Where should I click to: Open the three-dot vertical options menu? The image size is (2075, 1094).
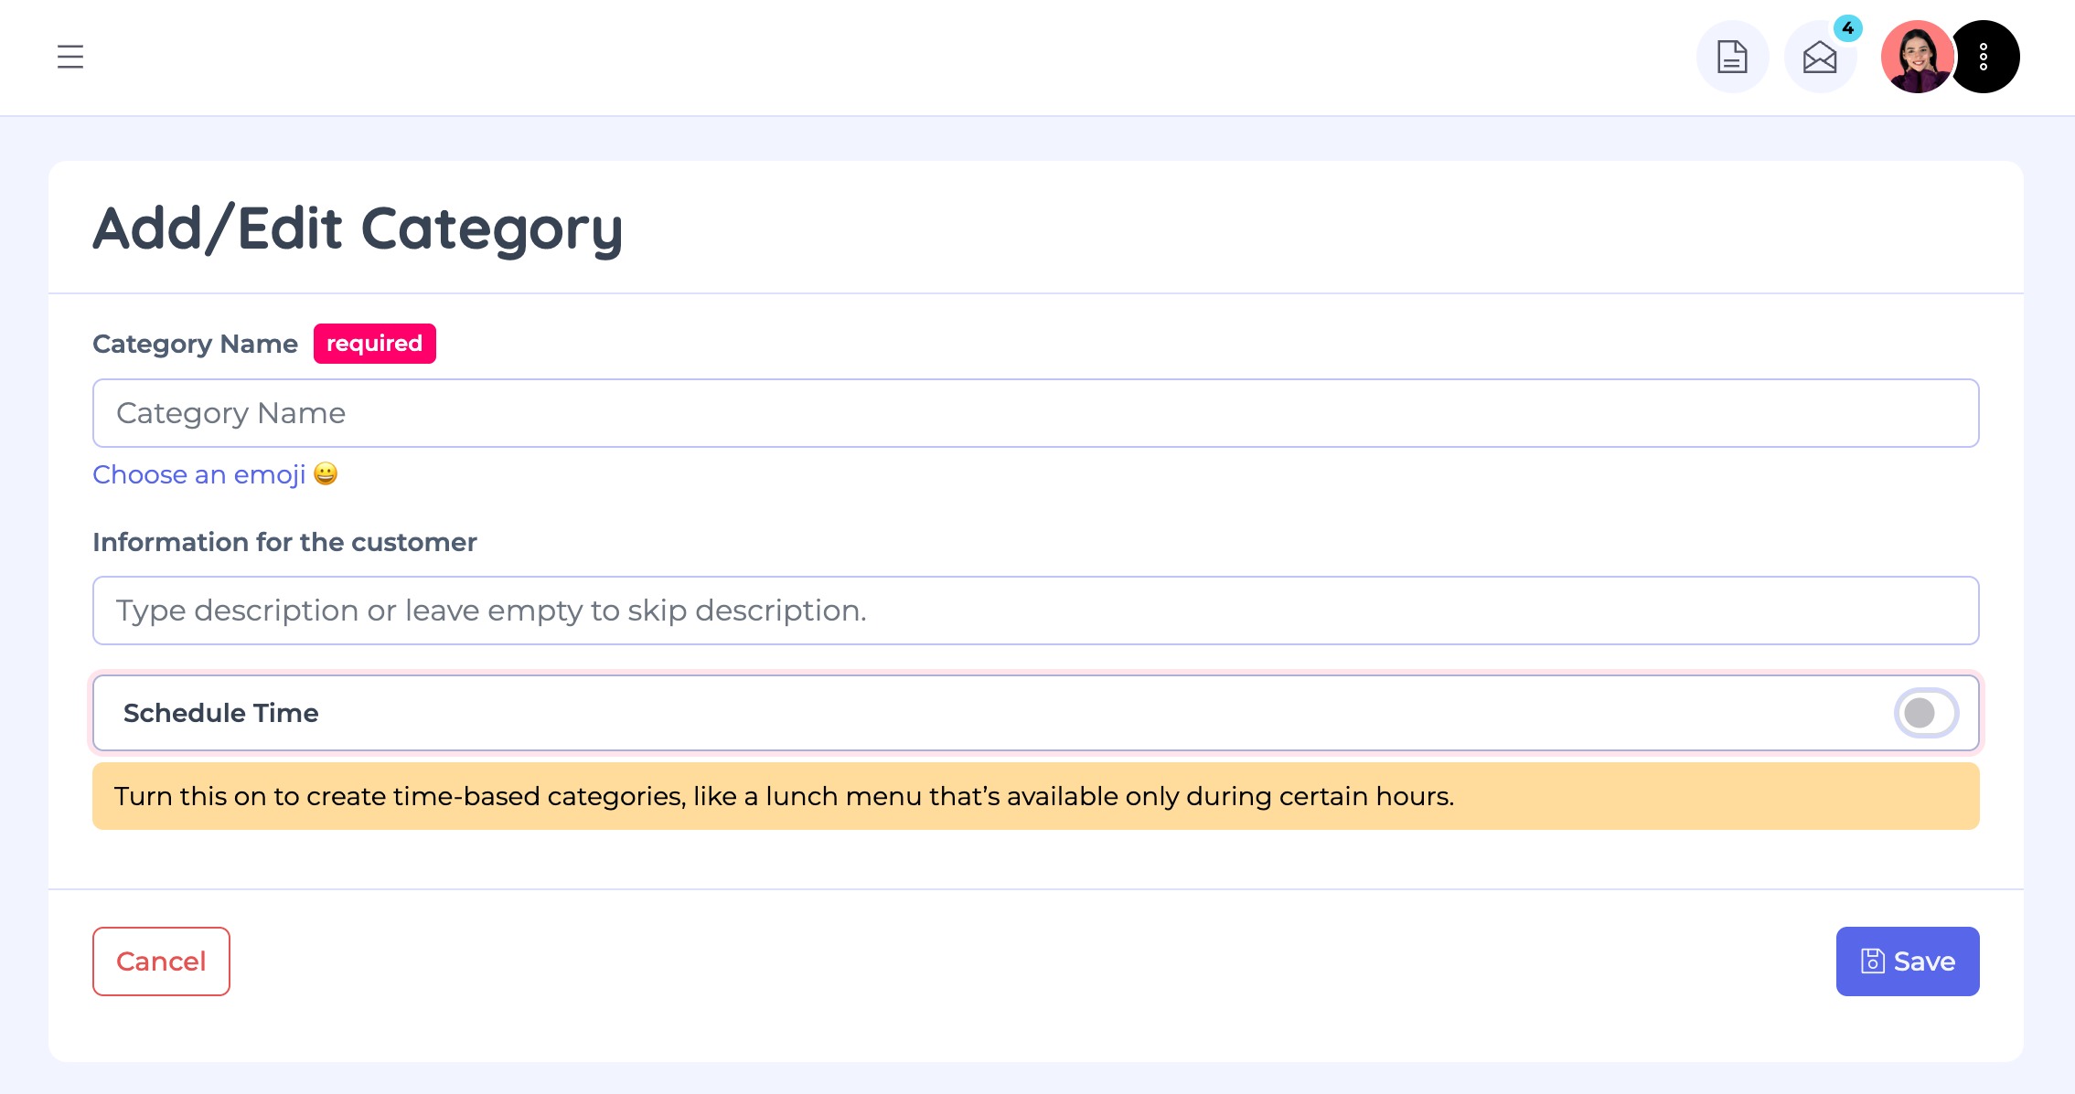point(1984,57)
